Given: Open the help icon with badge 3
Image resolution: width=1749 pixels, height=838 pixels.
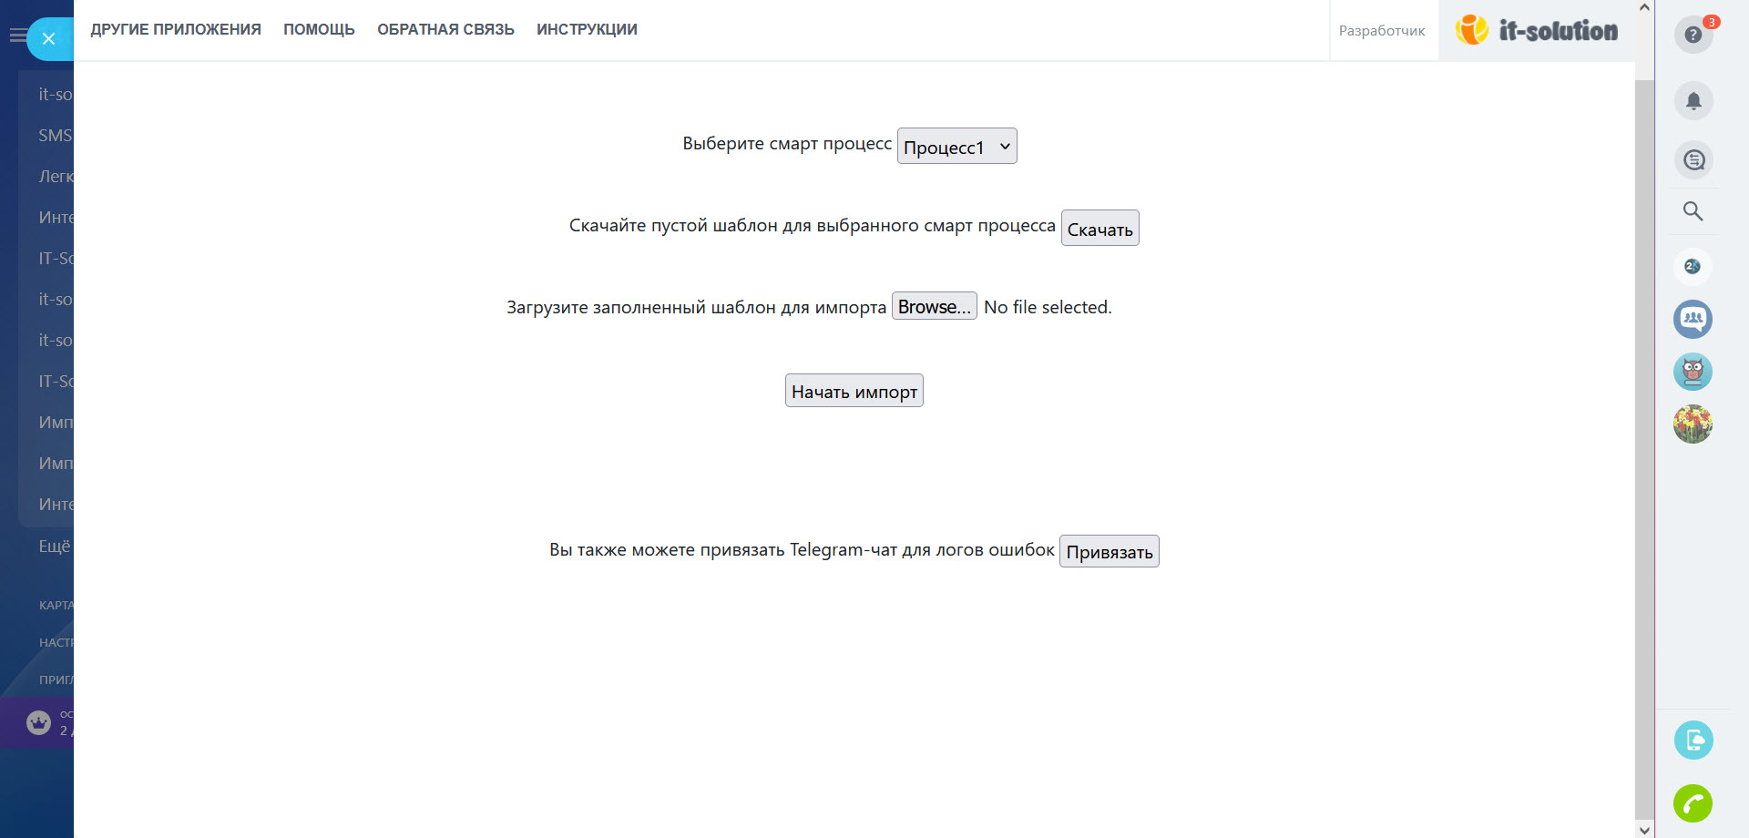Looking at the screenshot, I should click(x=1693, y=35).
